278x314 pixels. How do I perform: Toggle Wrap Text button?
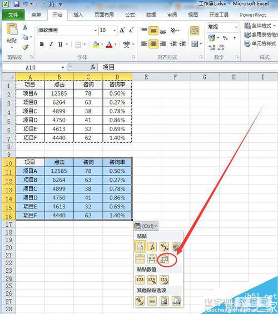pyautogui.click(x=195, y=31)
